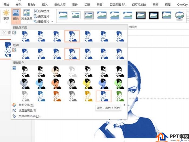Click 压缩图片 compress picture

coord(42,11)
